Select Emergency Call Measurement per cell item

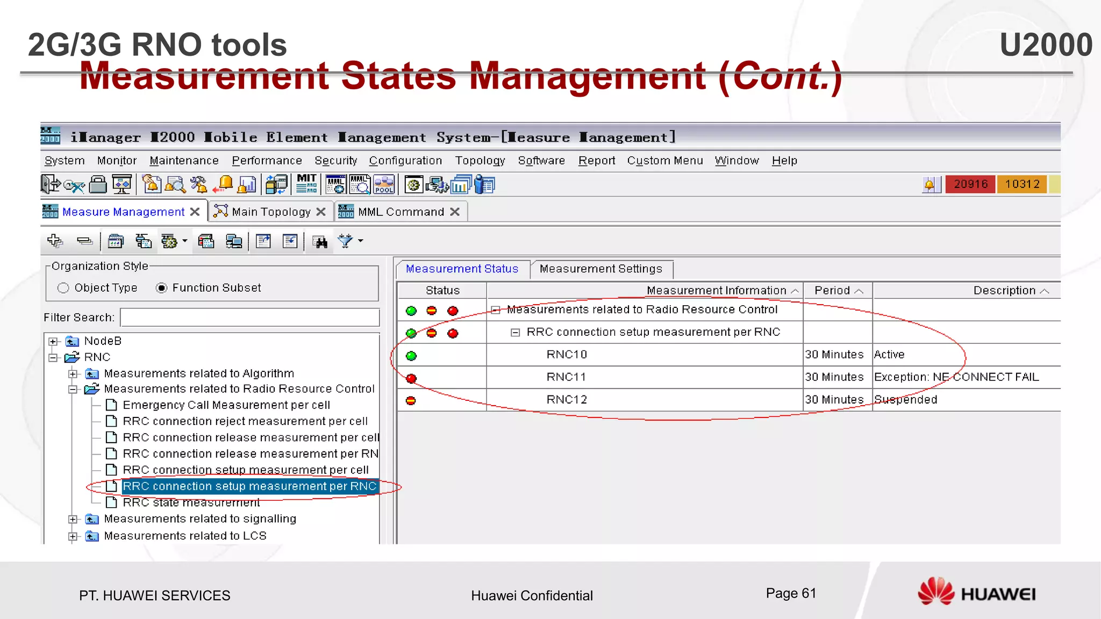pos(226,405)
